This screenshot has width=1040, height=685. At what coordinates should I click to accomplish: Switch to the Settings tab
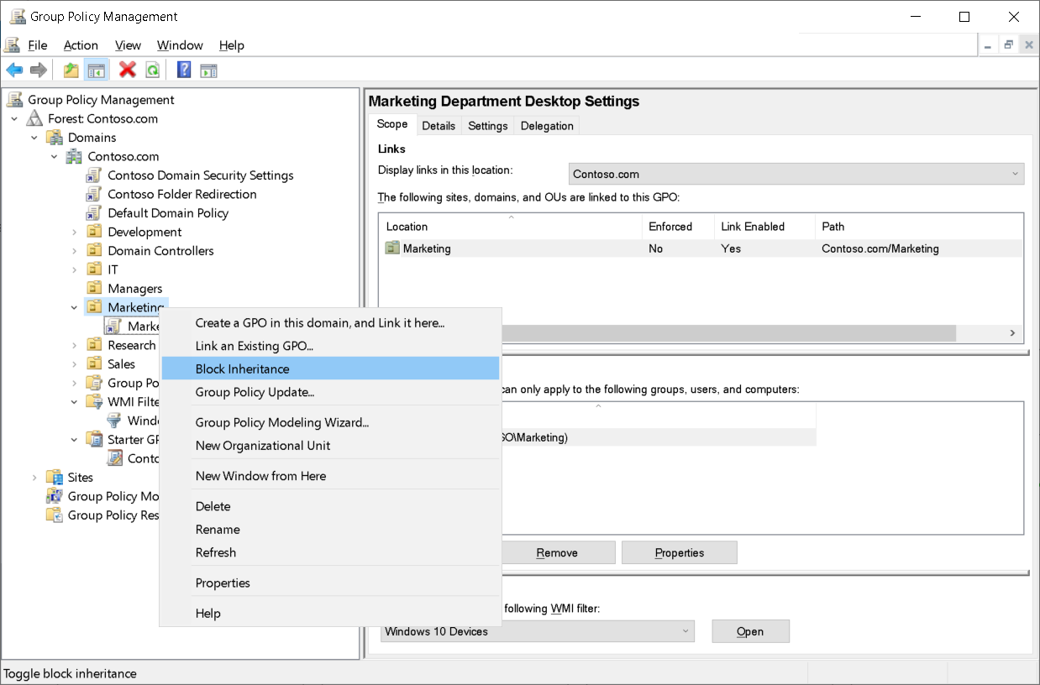tap(487, 125)
